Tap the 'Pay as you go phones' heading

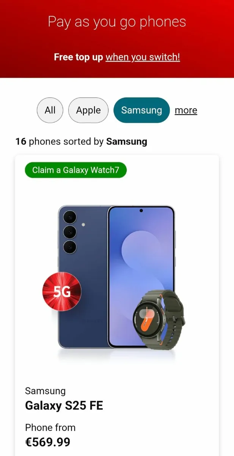(x=117, y=22)
